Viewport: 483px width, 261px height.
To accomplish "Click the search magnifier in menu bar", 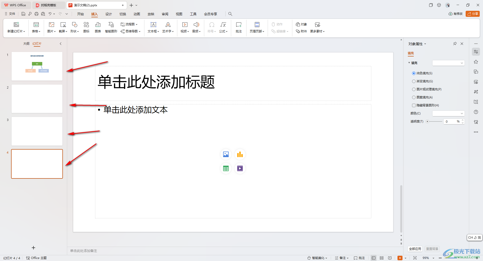I will point(230,14).
